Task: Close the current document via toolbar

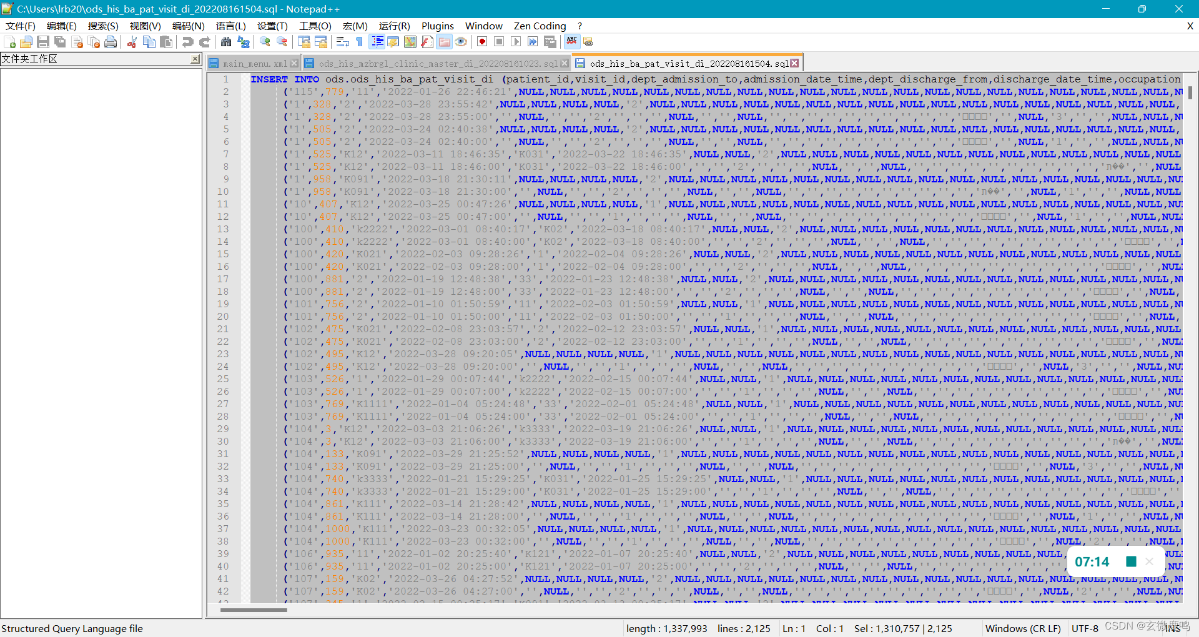Action: pyautogui.click(x=77, y=42)
